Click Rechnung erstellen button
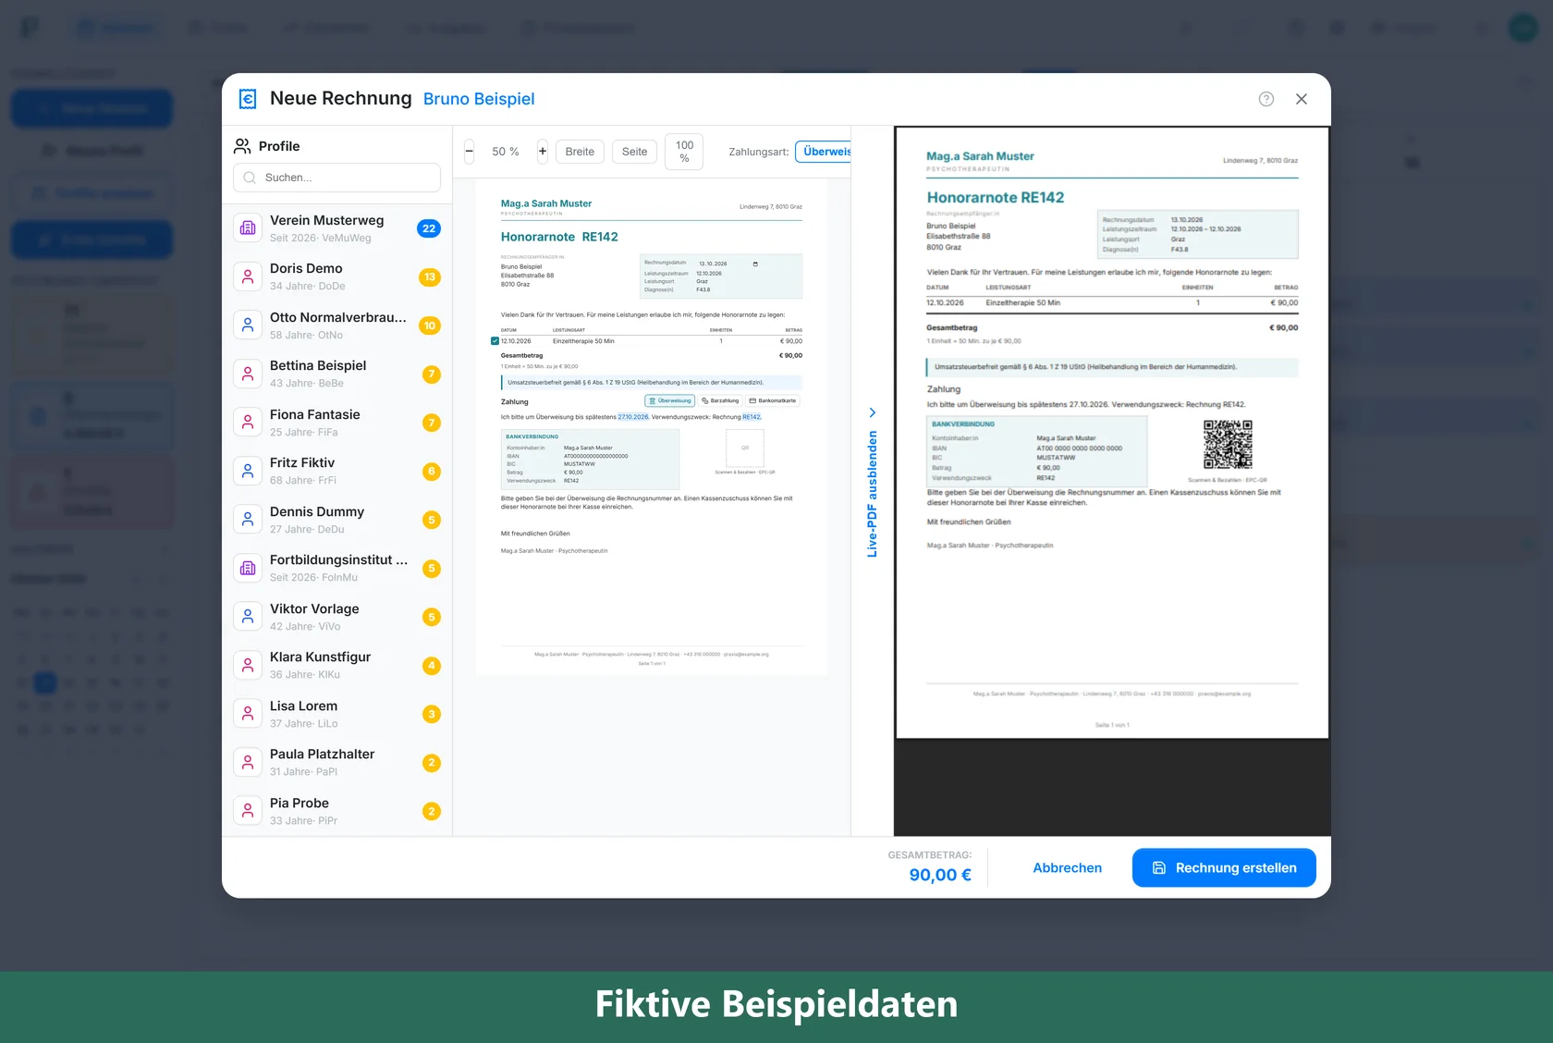 [x=1224, y=867]
